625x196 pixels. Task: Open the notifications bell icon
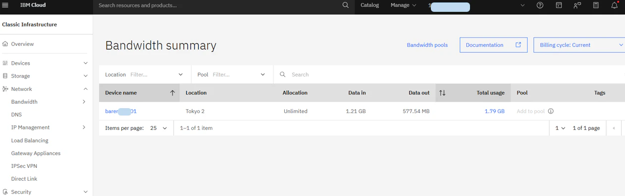(x=615, y=5)
